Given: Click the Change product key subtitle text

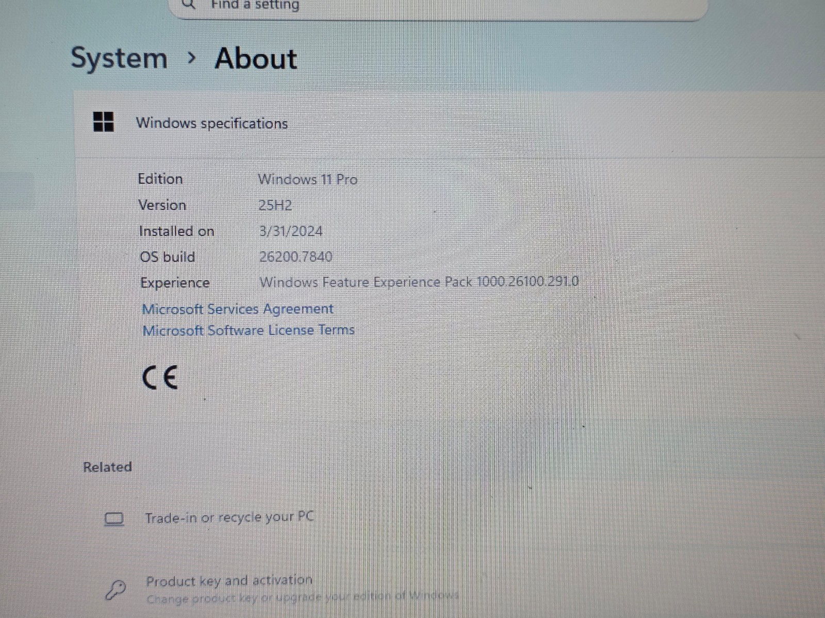Looking at the screenshot, I should (x=303, y=597).
